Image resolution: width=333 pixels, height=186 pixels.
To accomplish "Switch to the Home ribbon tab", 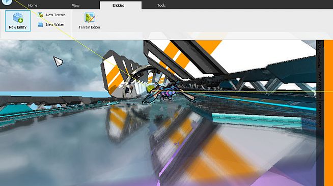I will (33, 5).
